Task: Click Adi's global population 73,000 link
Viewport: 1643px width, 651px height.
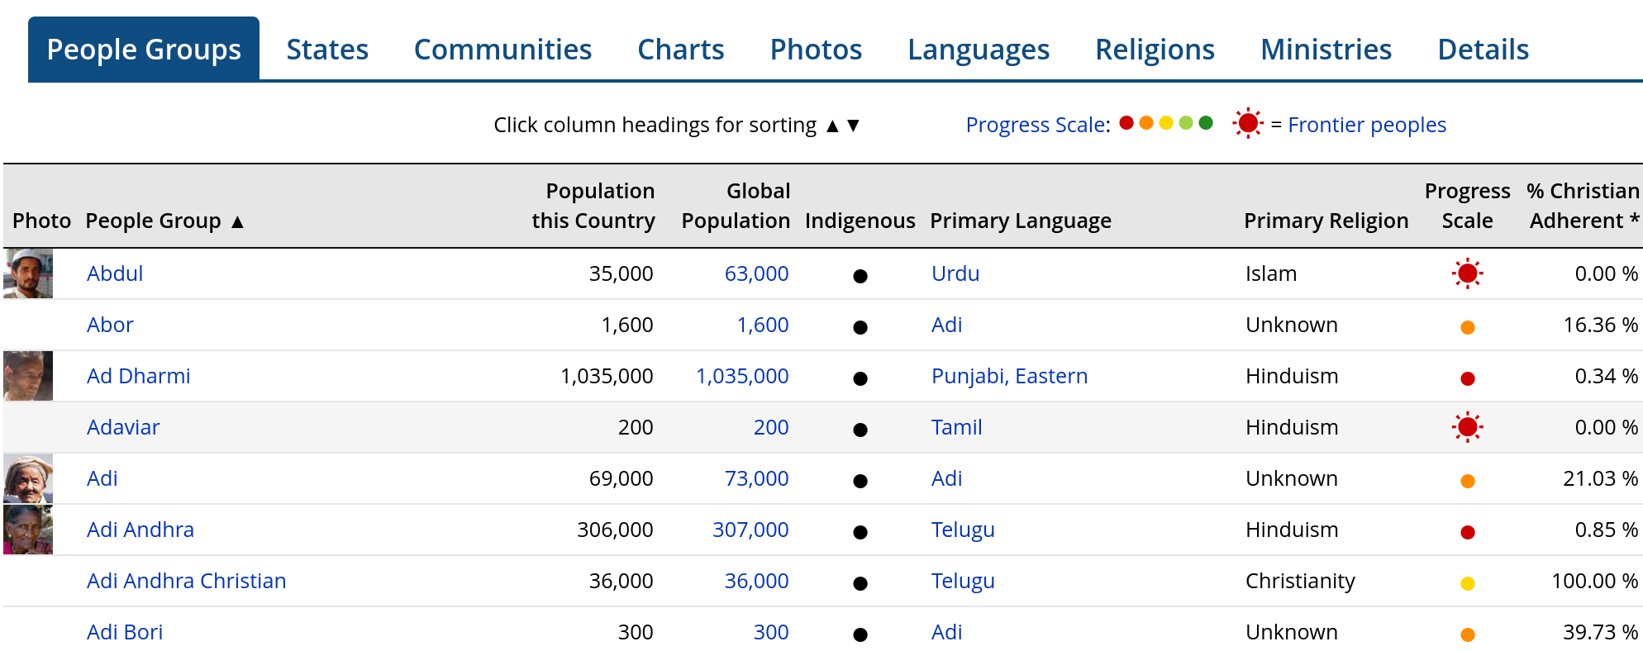Action: (756, 478)
